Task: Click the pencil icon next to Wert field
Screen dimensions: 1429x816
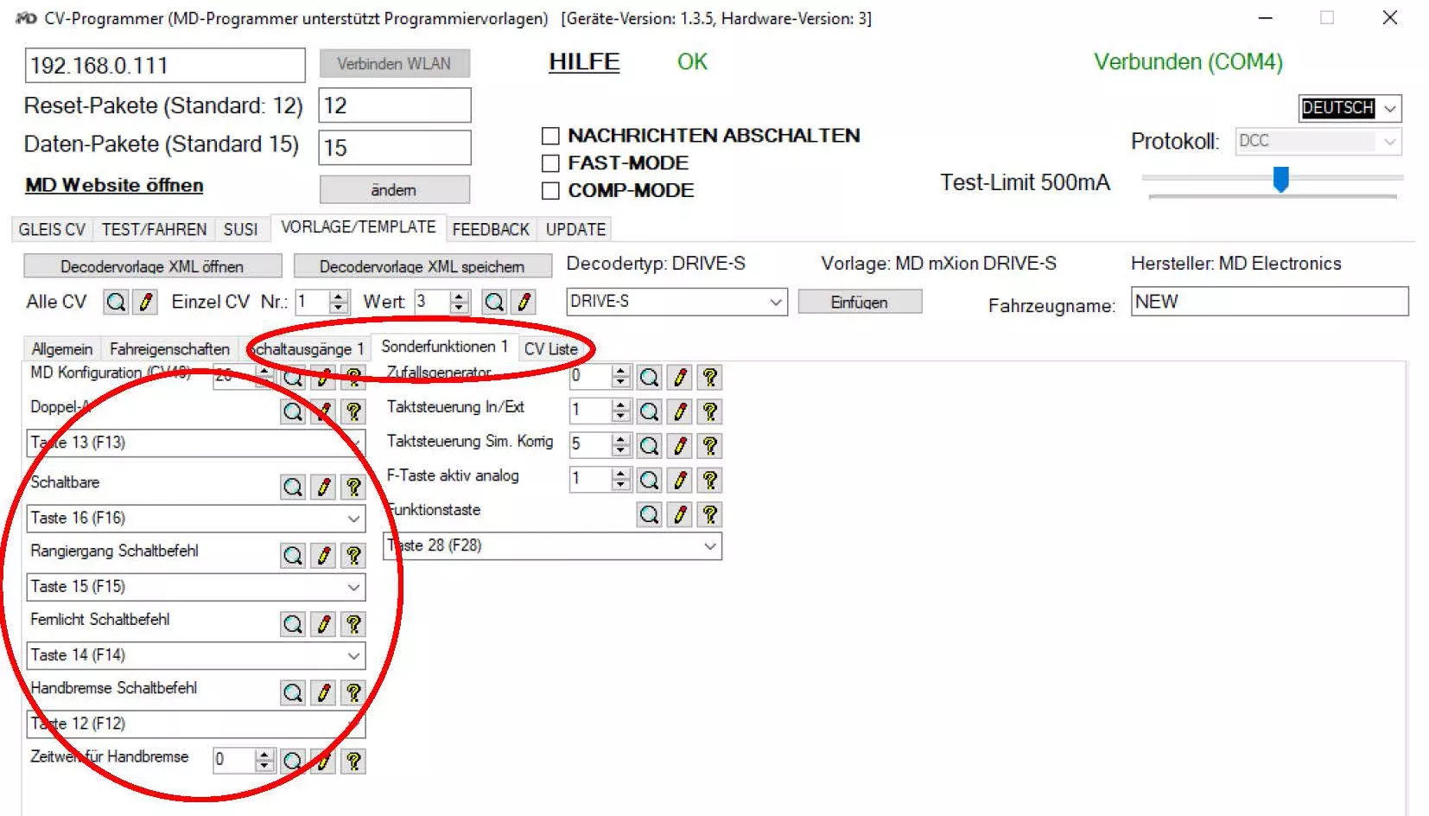Action: tap(524, 302)
